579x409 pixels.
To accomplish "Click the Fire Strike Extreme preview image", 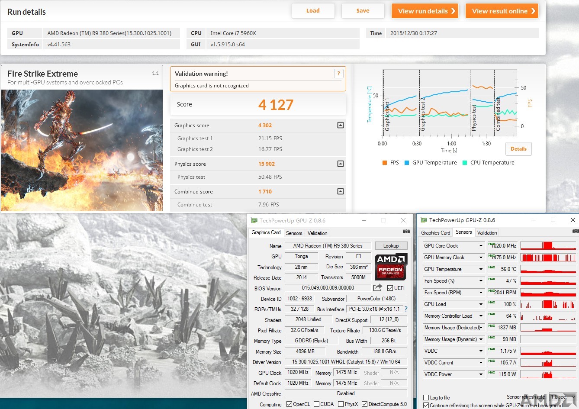I will (82, 150).
